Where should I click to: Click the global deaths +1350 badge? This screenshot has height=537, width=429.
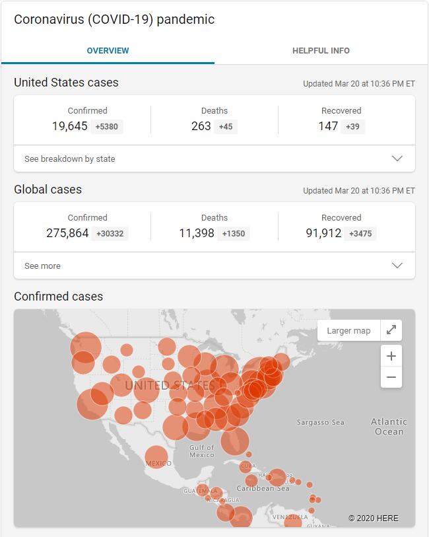click(x=234, y=233)
